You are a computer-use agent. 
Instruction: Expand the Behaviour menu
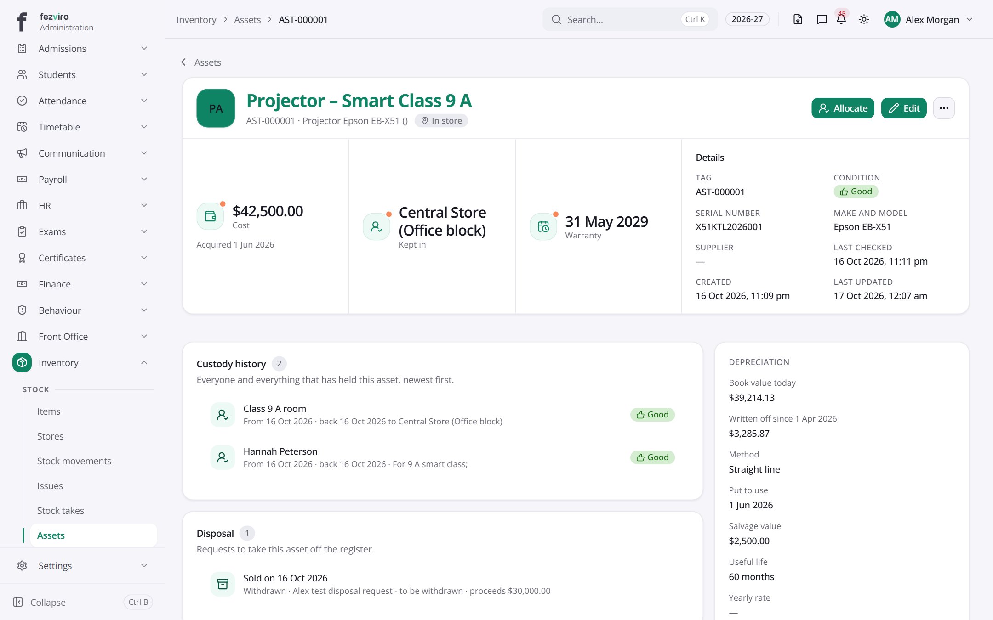point(83,310)
